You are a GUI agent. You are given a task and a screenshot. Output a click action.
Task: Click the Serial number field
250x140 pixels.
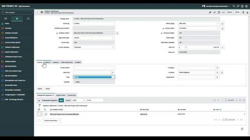point(94,68)
